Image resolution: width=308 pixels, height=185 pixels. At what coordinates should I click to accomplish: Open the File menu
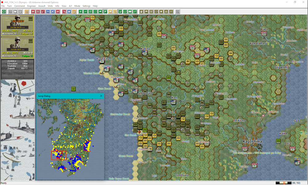pos(3,6)
